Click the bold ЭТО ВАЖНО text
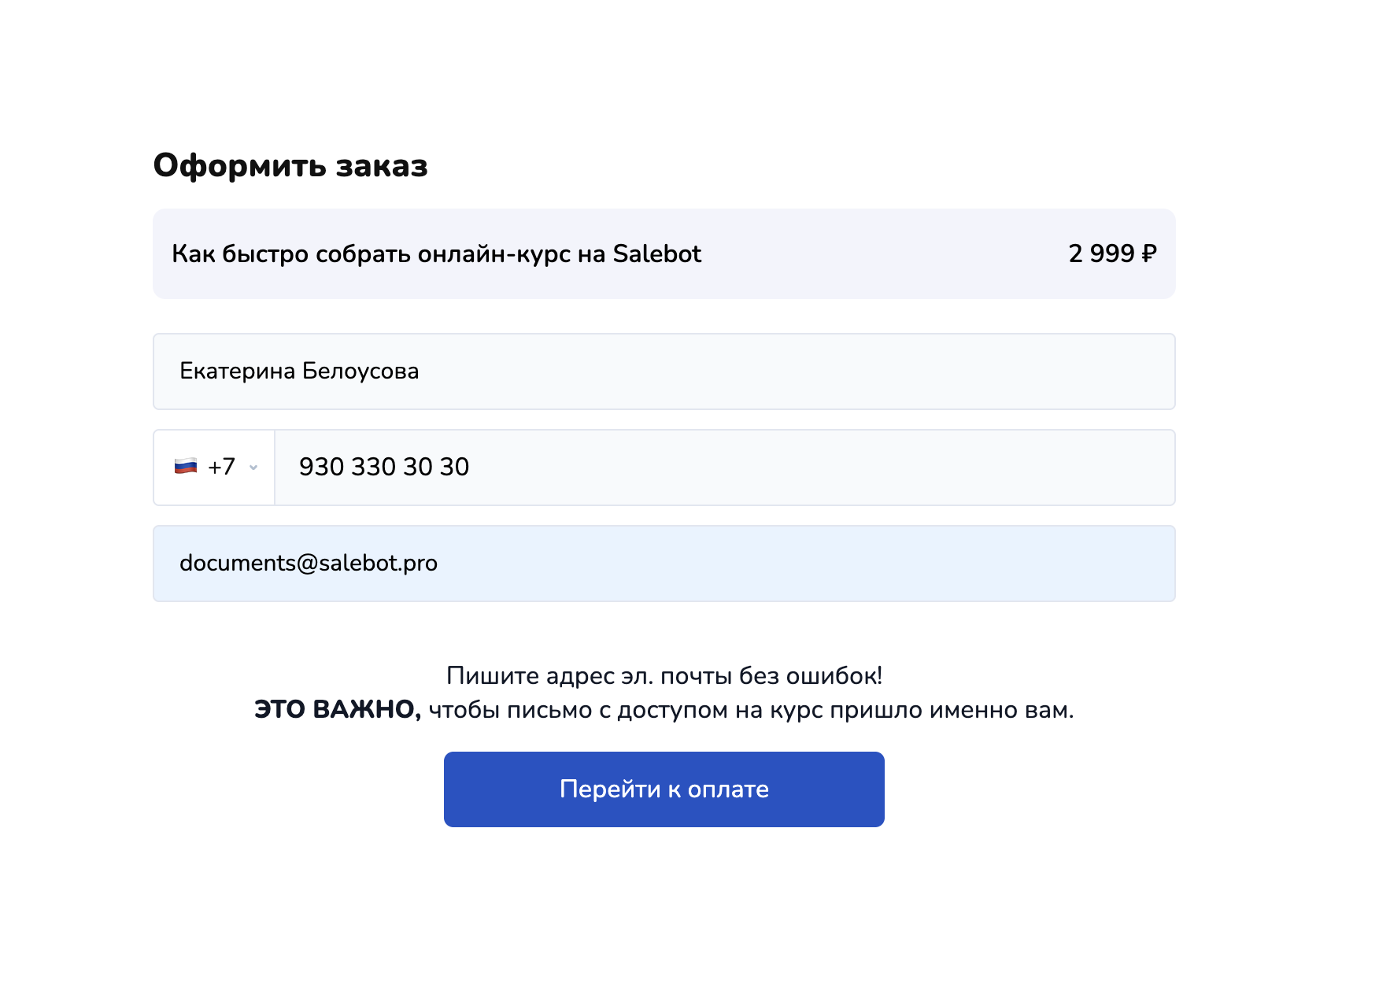1379x987 pixels. (x=338, y=709)
